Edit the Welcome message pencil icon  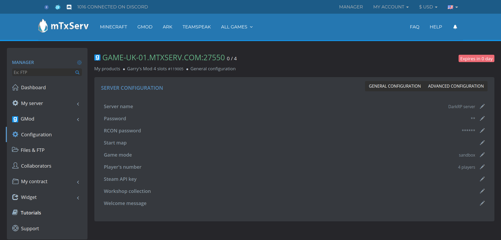(482, 203)
